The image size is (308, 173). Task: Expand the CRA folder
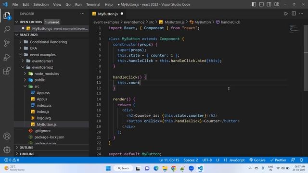[x=33, y=48]
